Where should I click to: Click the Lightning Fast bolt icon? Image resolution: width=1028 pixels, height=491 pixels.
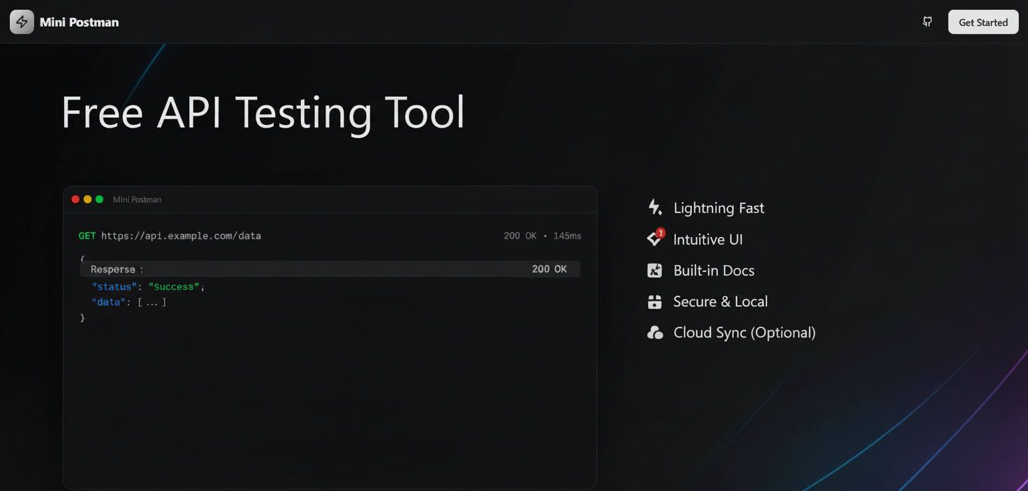[x=655, y=207]
